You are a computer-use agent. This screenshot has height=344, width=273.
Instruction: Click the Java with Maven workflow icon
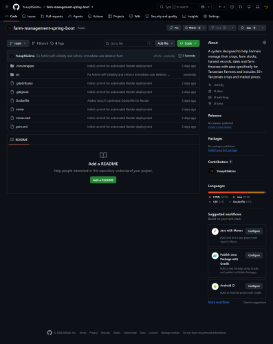(215, 231)
